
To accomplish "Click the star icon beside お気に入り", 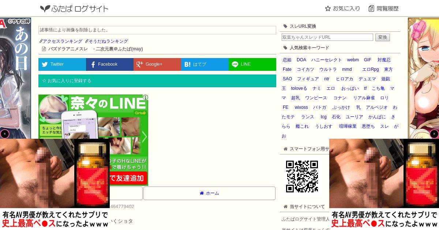I will tap(328, 8).
